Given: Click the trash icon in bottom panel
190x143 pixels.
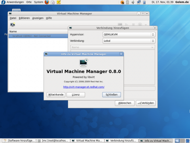Looking at the screenshot, I should [188, 141].
